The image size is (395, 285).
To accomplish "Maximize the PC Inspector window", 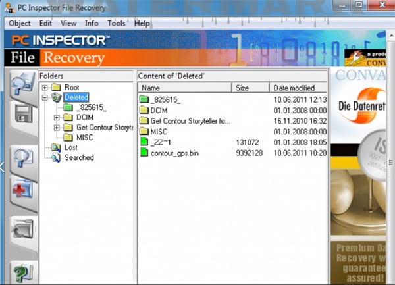I will point(359,5).
